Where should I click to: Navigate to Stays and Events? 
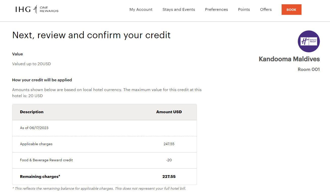tap(179, 9)
